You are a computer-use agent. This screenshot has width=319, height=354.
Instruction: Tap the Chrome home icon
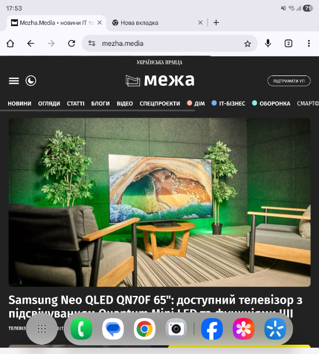point(10,44)
